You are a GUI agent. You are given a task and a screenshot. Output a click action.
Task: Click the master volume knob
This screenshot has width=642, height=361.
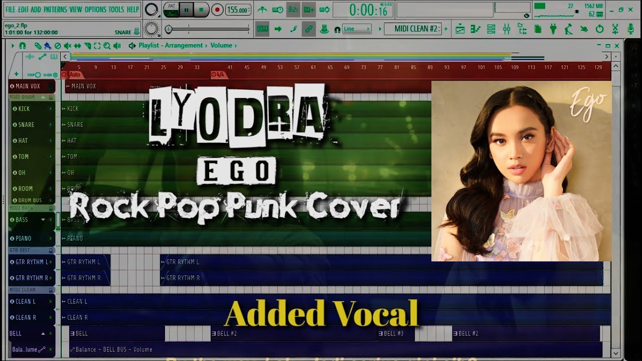tap(151, 10)
